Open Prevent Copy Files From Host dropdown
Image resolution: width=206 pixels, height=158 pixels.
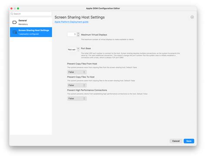pos(77,72)
